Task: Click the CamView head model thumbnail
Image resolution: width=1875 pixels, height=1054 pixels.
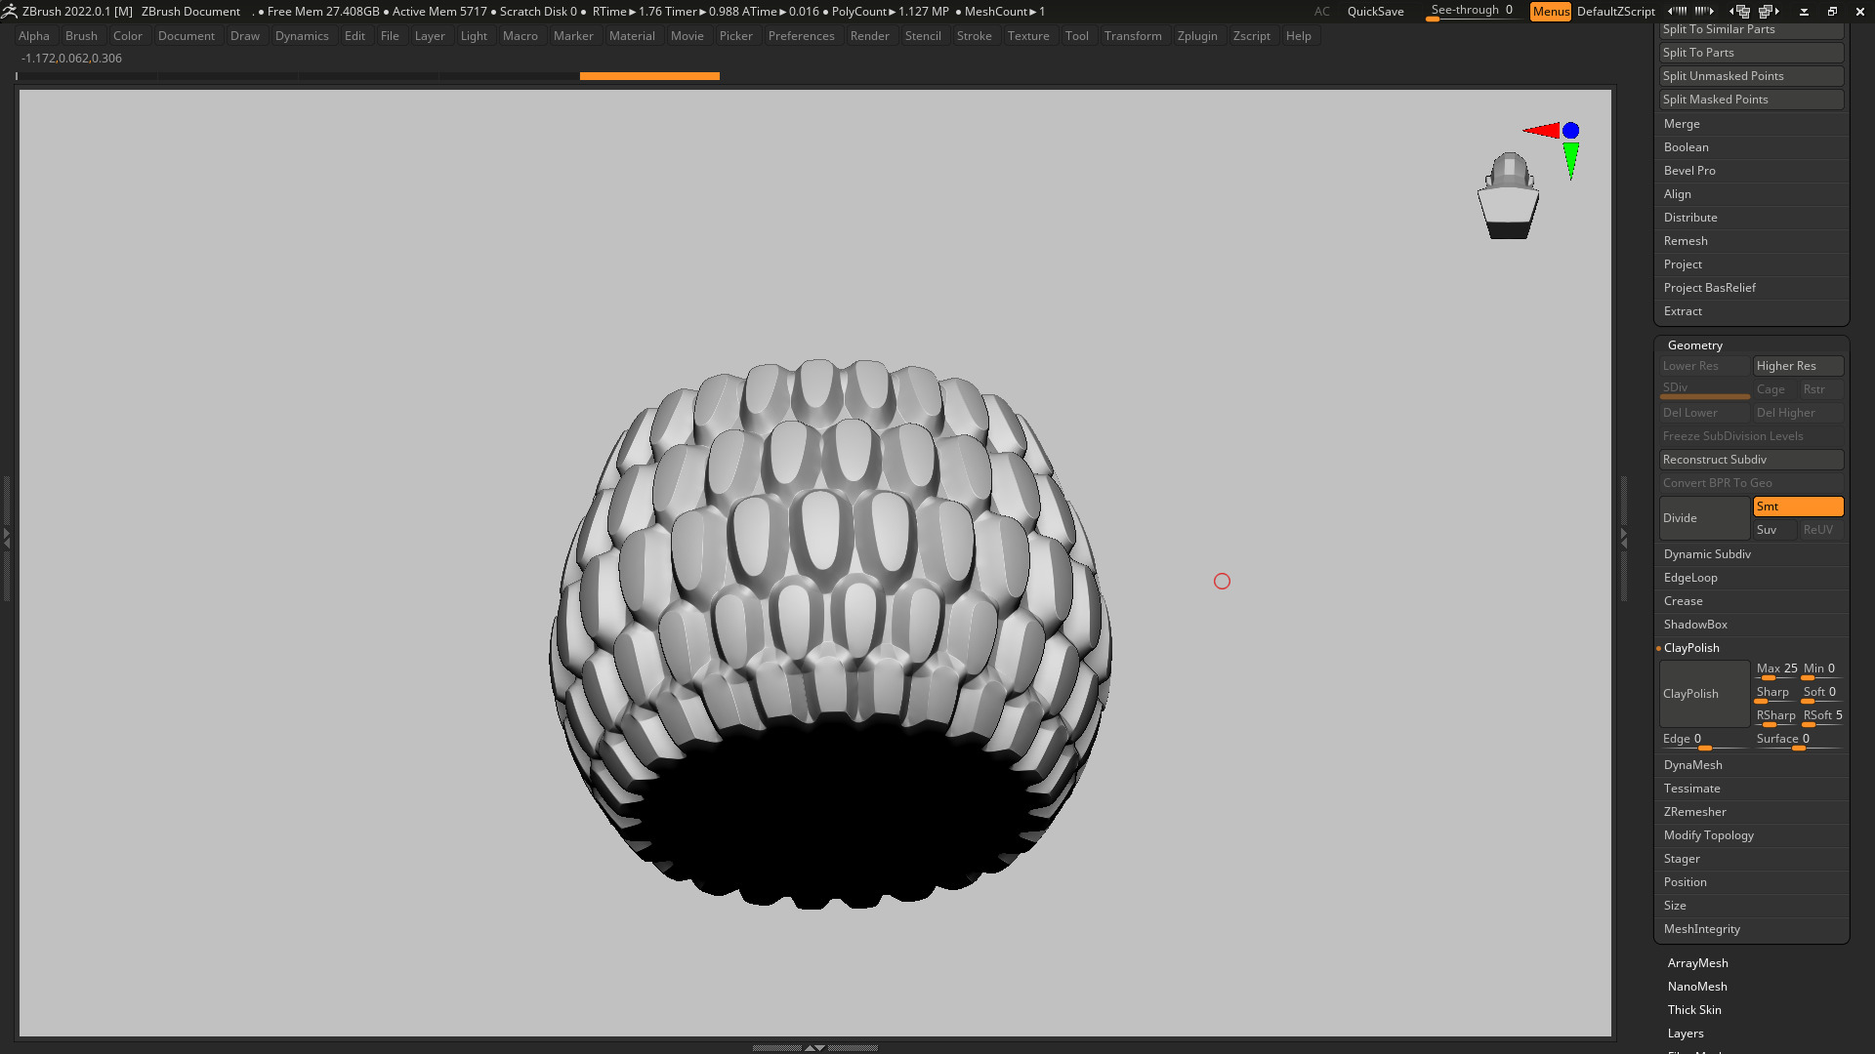Action: pos(1509,195)
